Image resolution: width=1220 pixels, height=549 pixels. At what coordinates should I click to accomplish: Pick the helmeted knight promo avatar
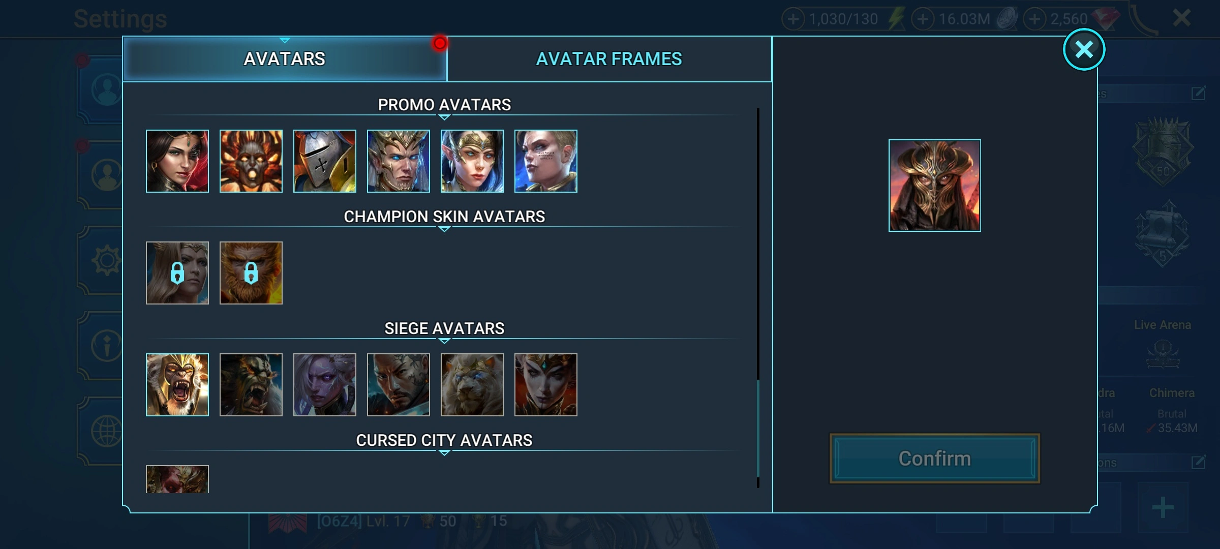coord(324,161)
